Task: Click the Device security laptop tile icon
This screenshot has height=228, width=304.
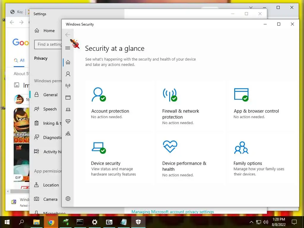Action: [99, 148]
